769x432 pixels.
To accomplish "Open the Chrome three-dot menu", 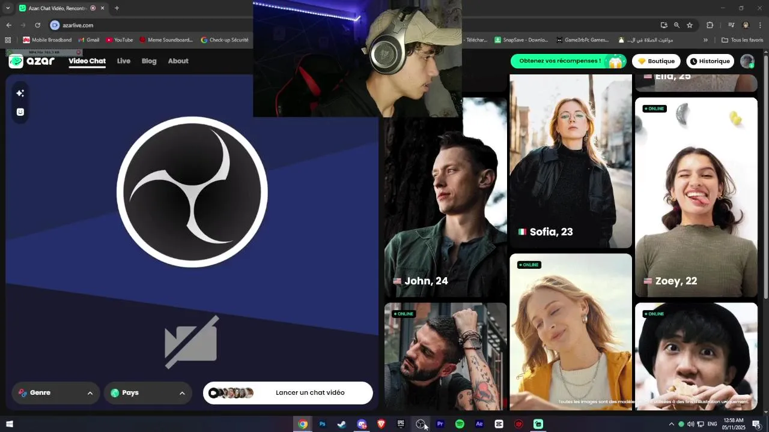I will [x=760, y=25].
